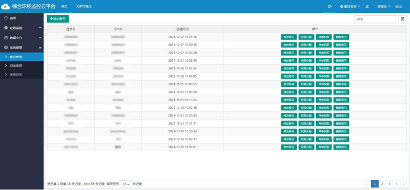Click the 搜索 search input field
The image size is (410, 190).
point(376,19)
